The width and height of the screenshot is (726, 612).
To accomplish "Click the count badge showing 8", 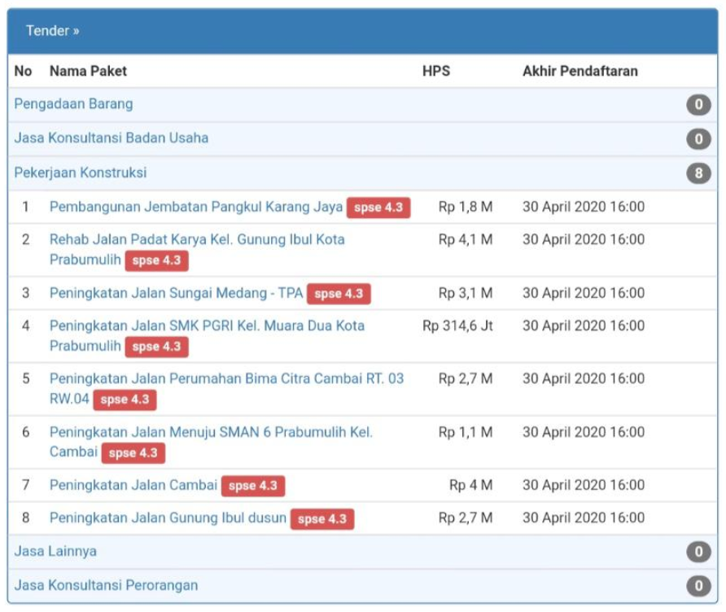I will click(698, 173).
